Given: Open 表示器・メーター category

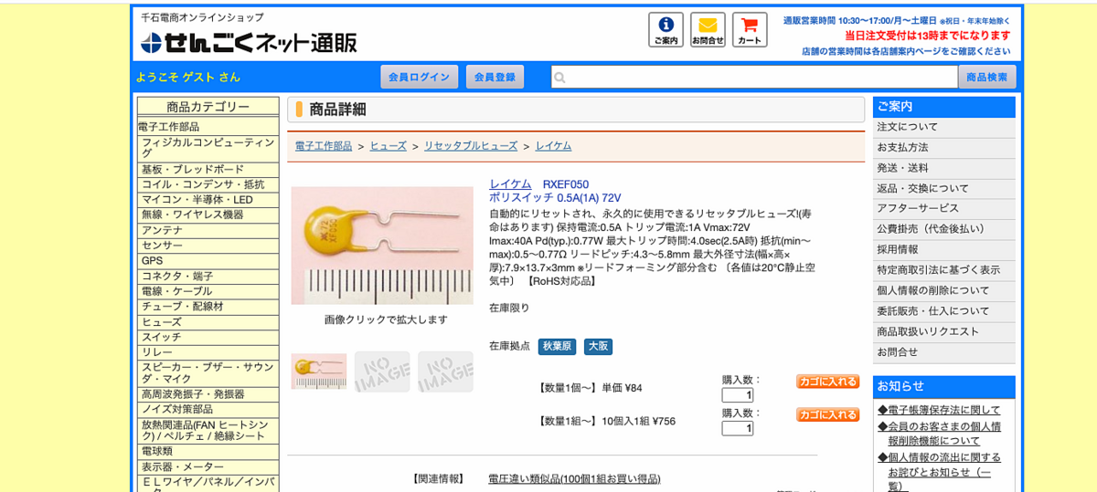Looking at the screenshot, I should point(208,466).
